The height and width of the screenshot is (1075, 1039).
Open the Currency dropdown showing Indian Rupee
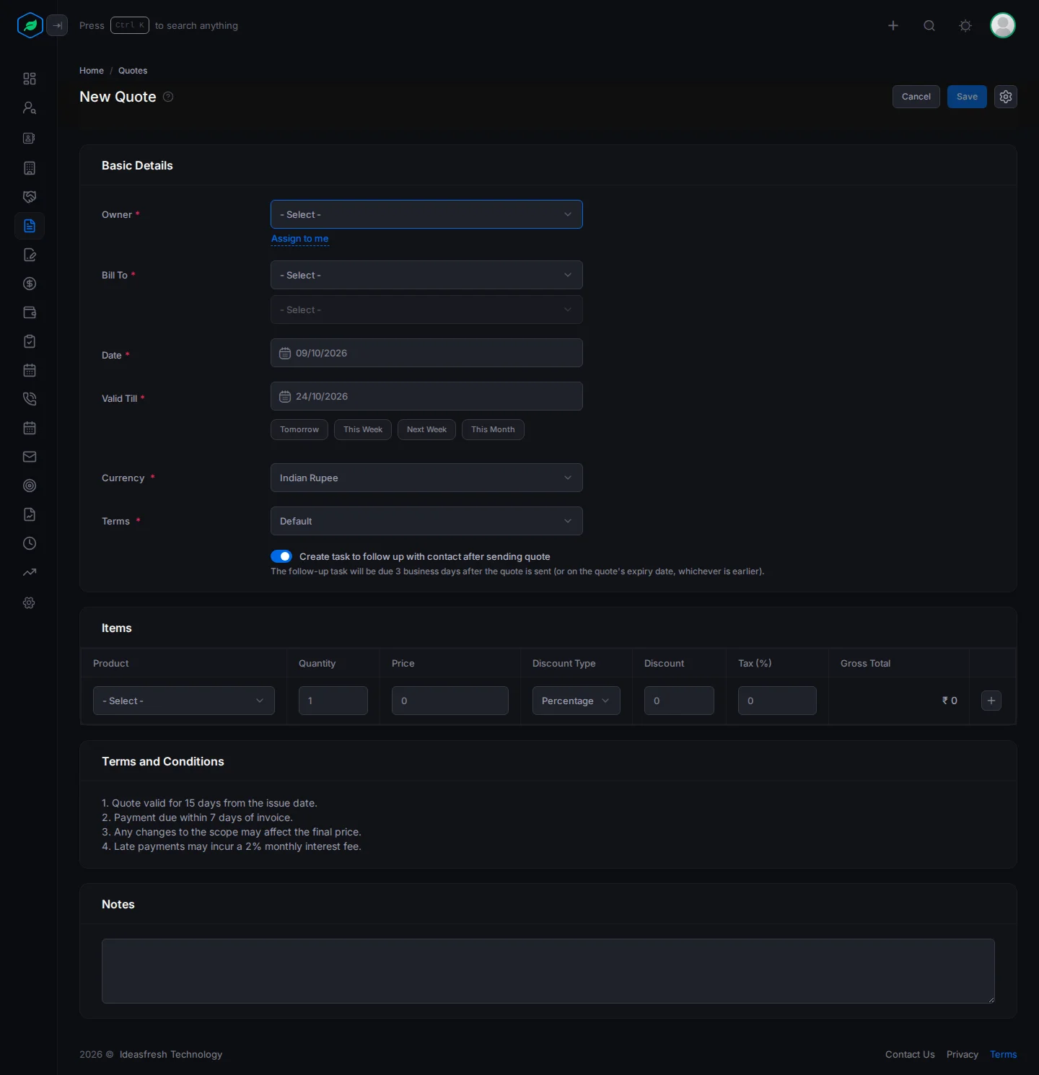click(426, 478)
